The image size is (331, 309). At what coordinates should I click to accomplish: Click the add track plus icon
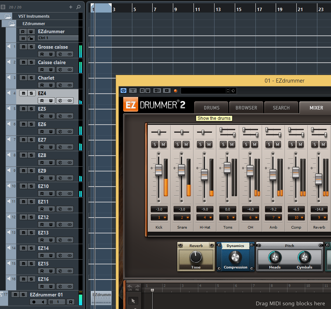[x=71, y=7]
